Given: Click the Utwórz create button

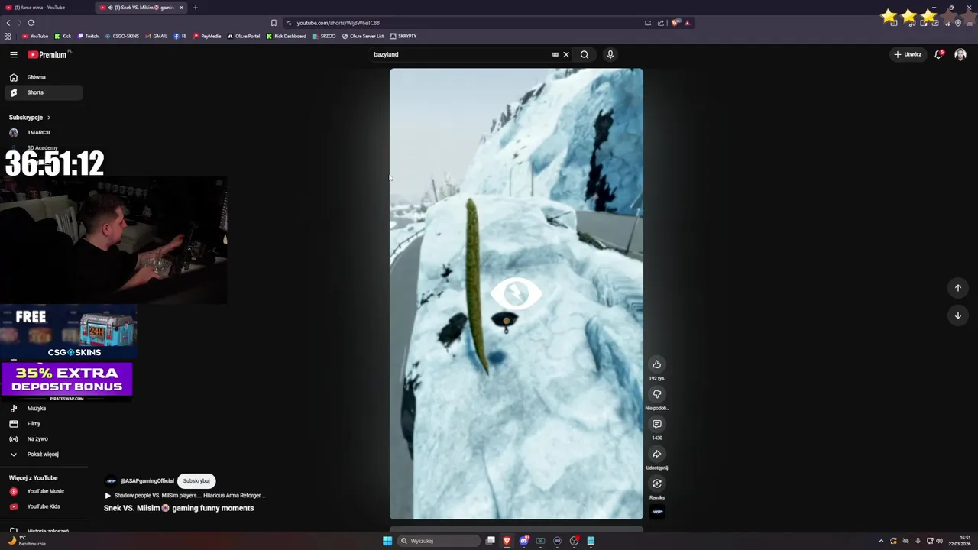Looking at the screenshot, I should (x=908, y=54).
